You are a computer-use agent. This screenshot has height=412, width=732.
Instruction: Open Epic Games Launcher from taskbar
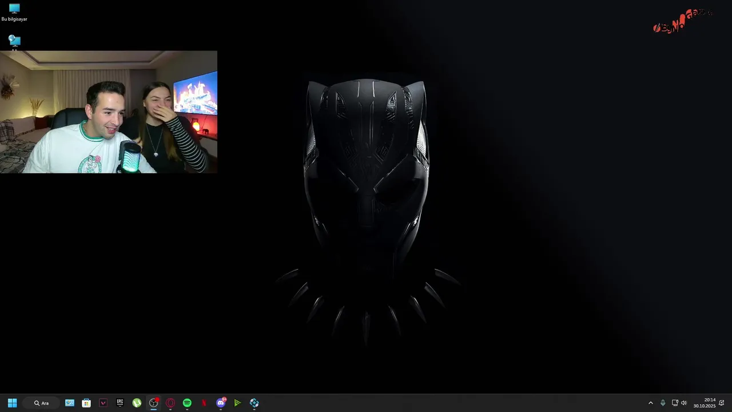tap(120, 403)
